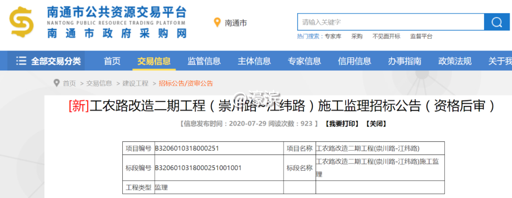Open the 主体信息 nav tab
The width and height of the screenshot is (512, 198).
(x=254, y=61)
